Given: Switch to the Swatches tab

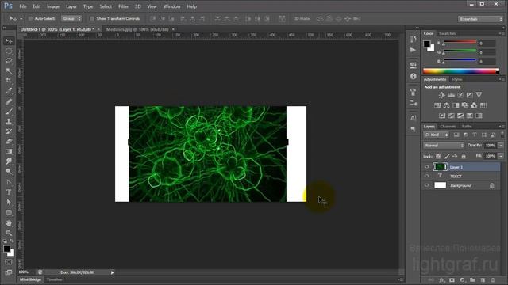Looking at the screenshot, I should point(448,33).
